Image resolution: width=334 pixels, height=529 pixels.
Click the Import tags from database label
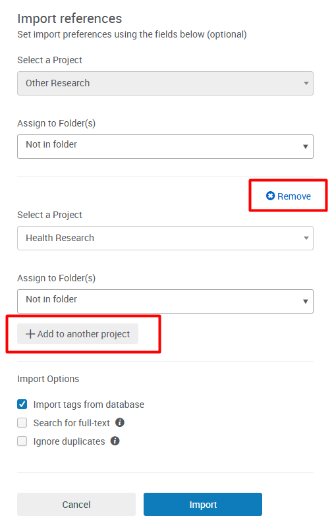click(89, 404)
